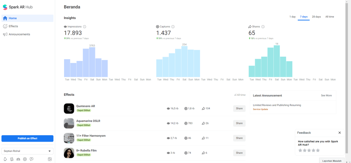This screenshot has height=163, width=351.
Task: Open the notifications bell icon
Action: click(5, 159)
